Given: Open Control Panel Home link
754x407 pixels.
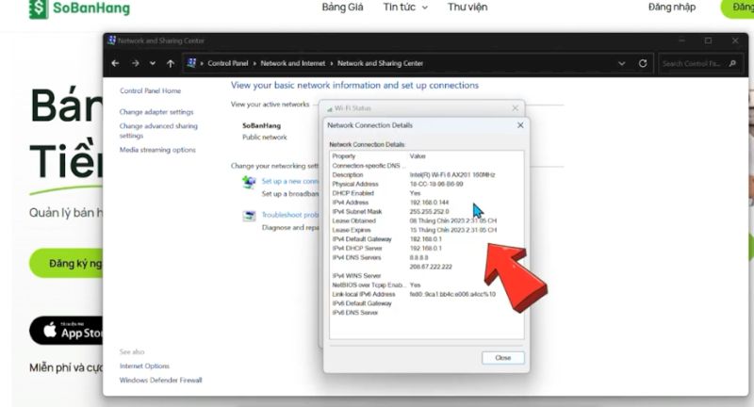Looking at the screenshot, I should [x=150, y=91].
